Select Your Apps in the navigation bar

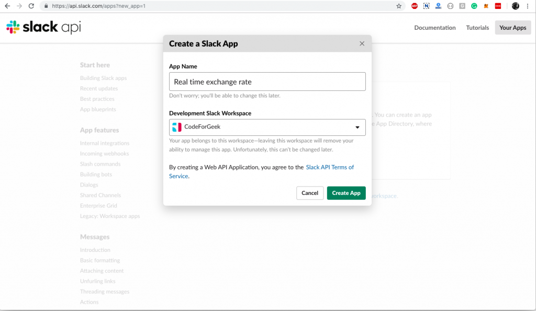pos(512,27)
